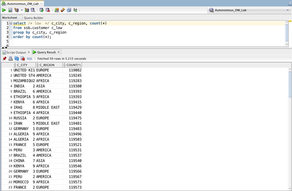Select the INDIA 2 city cell

point(24,86)
